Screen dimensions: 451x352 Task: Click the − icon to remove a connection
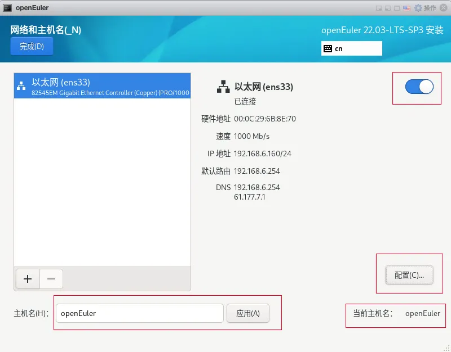51,279
